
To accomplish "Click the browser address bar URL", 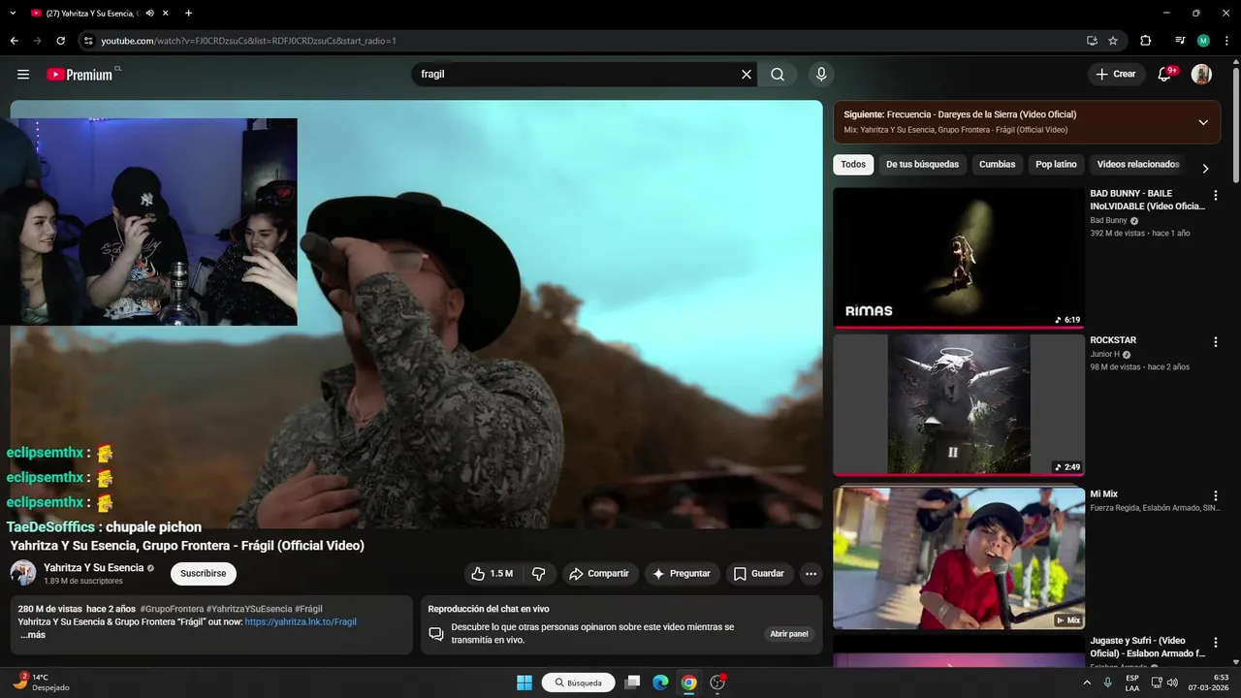I will 248,41.
